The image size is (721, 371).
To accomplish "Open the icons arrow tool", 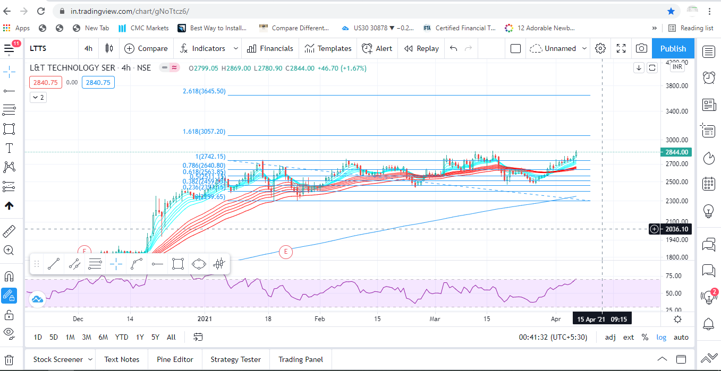I will (9, 206).
